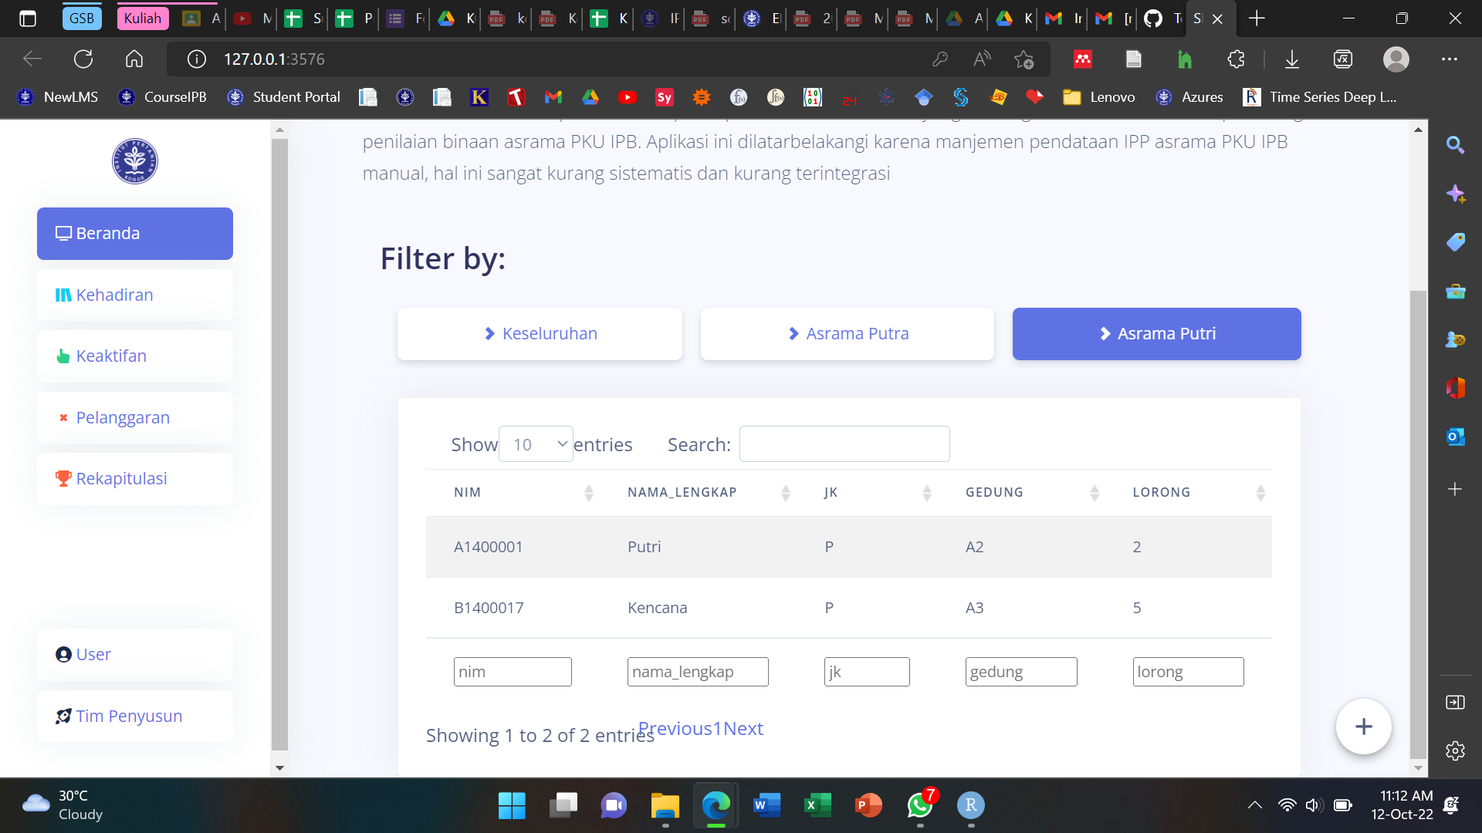Viewport: 1482px width, 833px height.
Task: Click the Next pagination link
Action: [743, 728]
